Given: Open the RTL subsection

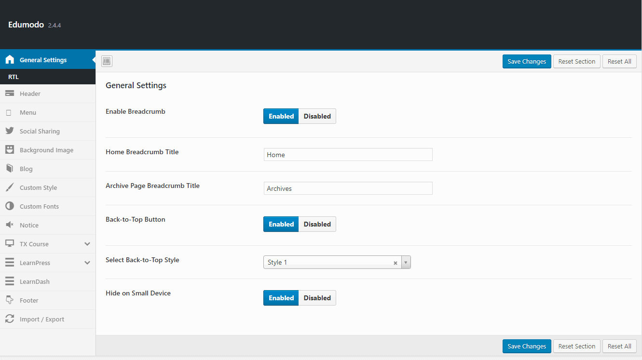Looking at the screenshot, I should 14,77.
